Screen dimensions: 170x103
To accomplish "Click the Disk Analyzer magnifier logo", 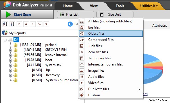I will click(7, 5).
